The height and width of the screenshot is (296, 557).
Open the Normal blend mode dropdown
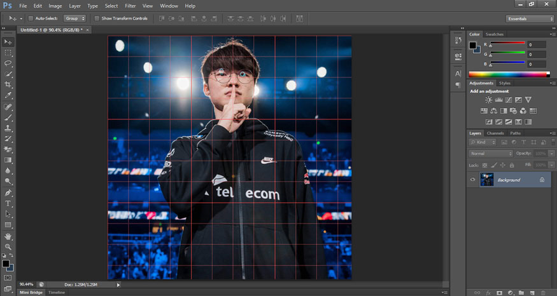[491, 154]
